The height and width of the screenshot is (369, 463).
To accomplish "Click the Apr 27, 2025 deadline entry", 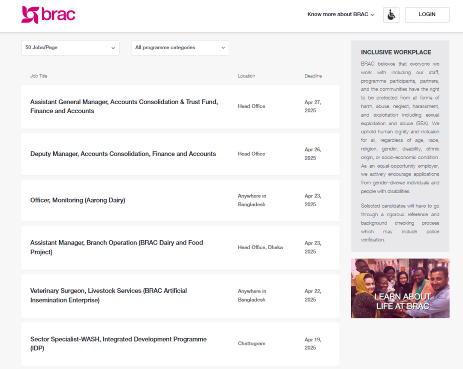I will click(x=313, y=106).
